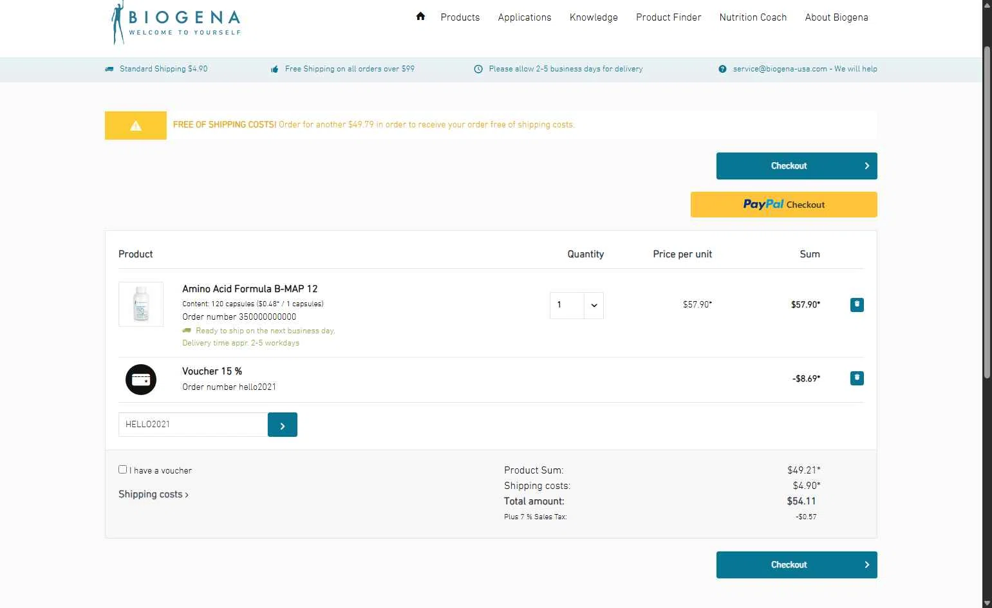Click the thumbs-up free shipping icon
Image resolution: width=992 pixels, height=608 pixels.
tap(275, 69)
